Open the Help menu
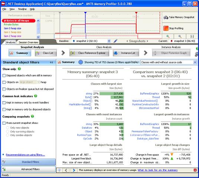 [32, 9]
